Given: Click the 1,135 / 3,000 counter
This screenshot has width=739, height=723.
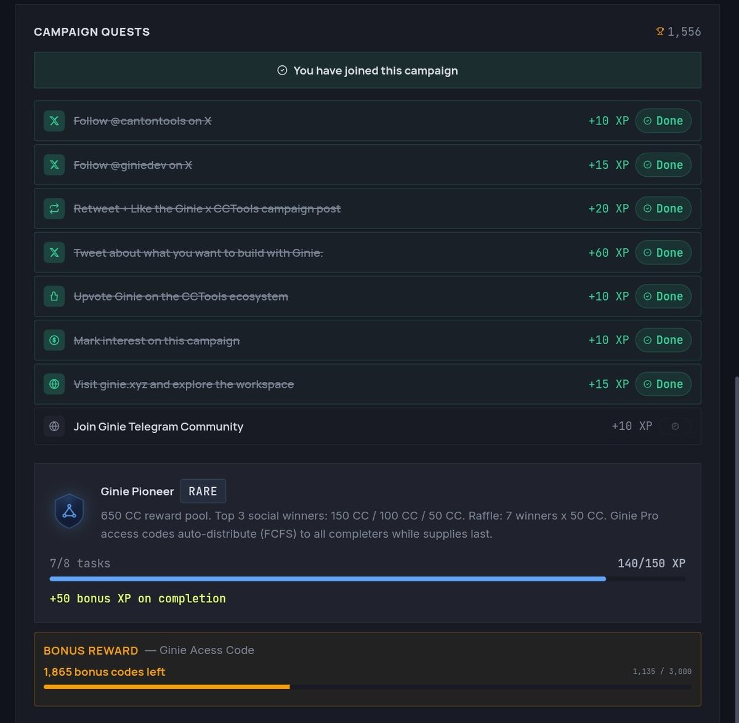Looking at the screenshot, I should [x=662, y=671].
